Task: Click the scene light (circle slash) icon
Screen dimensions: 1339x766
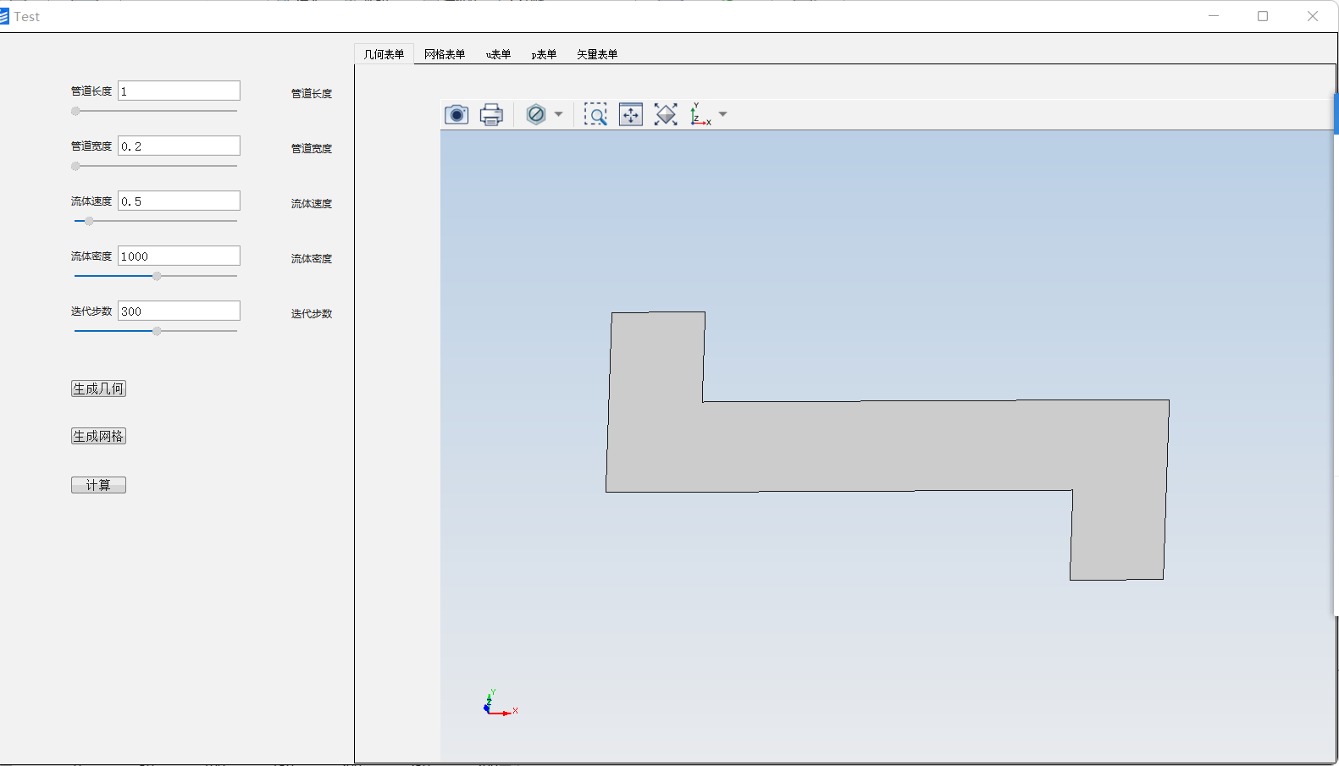Action: pos(536,114)
